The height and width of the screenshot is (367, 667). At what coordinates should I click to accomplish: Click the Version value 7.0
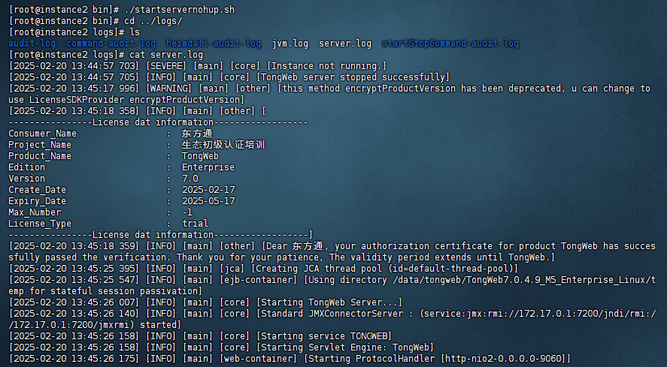point(189,179)
